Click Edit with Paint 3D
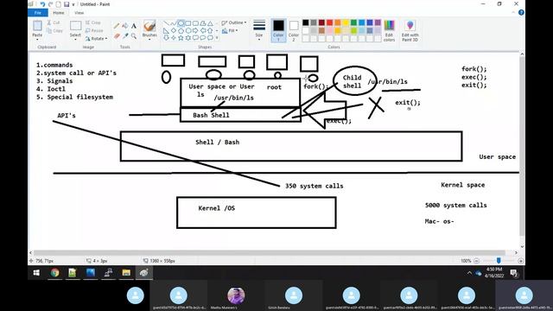This screenshot has width=553, height=311. [x=410, y=31]
